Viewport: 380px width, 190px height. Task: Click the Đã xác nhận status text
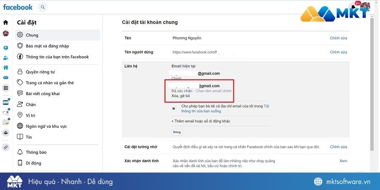[182, 91]
